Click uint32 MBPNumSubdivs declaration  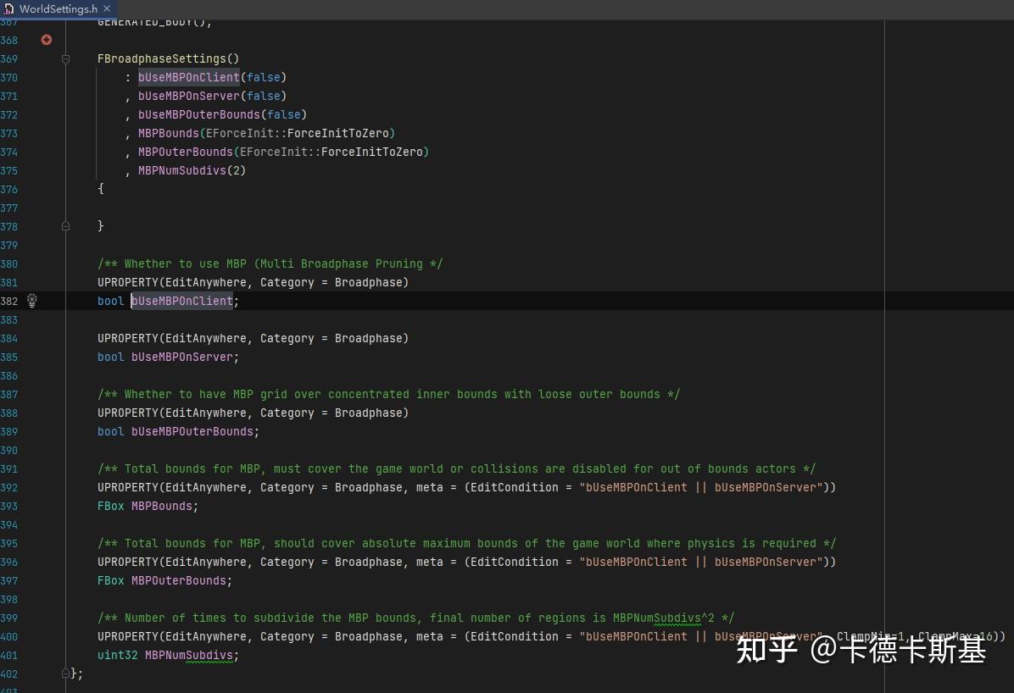click(x=168, y=656)
